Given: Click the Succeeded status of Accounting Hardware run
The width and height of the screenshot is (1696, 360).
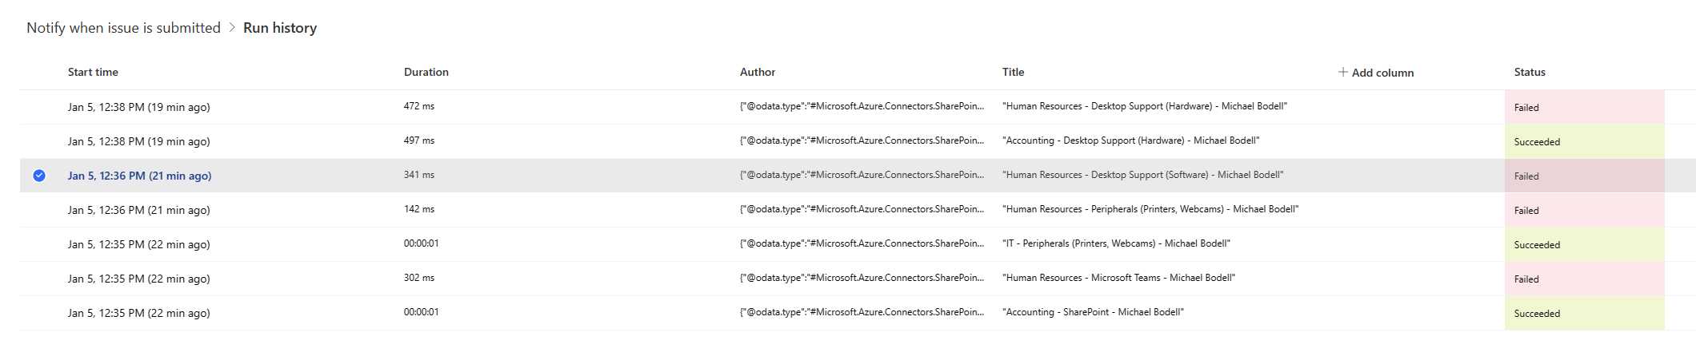Looking at the screenshot, I should pyautogui.click(x=1537, y=141).
